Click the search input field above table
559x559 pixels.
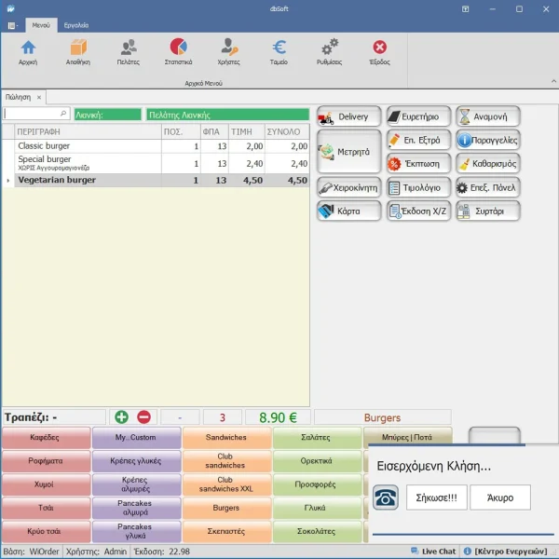tap(35, 115)
